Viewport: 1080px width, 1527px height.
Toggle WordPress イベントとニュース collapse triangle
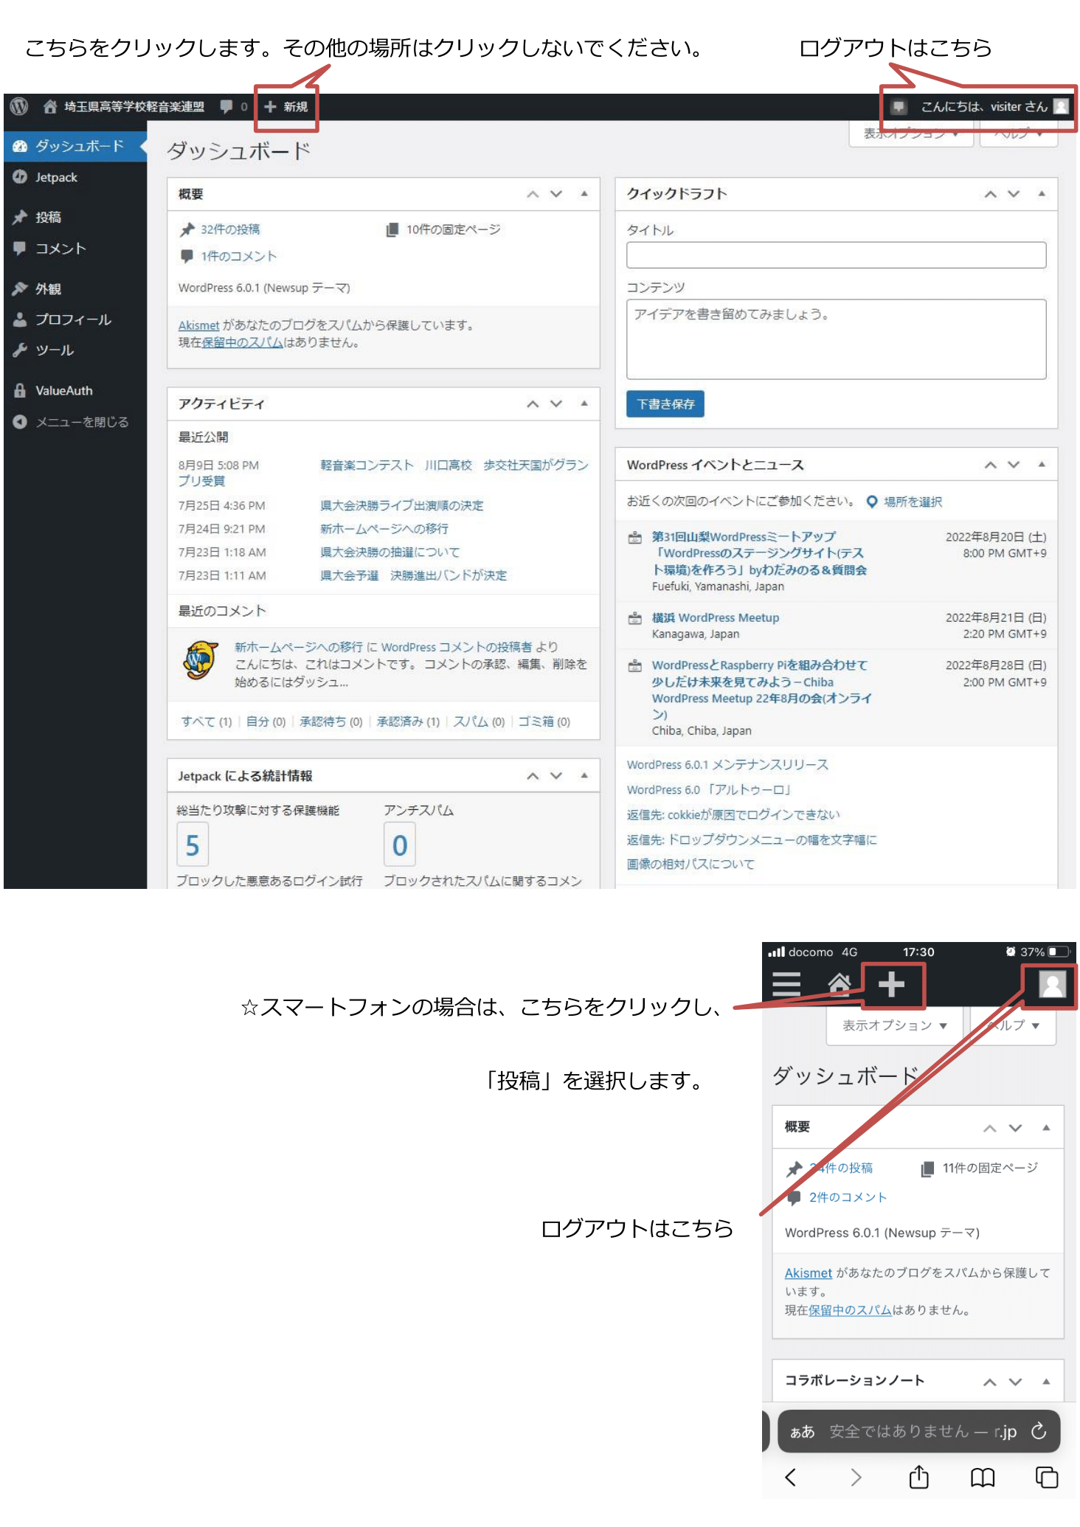click(1042, 465)
